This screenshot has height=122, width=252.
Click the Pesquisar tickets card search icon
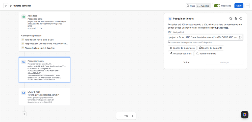pyautogui.click(x=24, y=62)
